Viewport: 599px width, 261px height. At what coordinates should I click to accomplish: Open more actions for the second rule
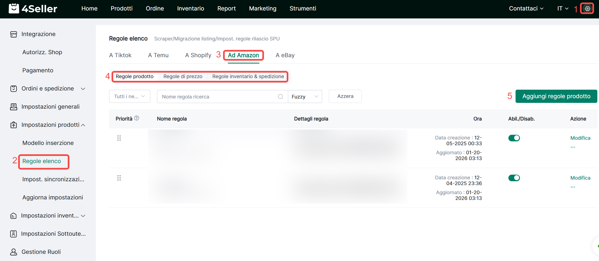coord(573,187)
